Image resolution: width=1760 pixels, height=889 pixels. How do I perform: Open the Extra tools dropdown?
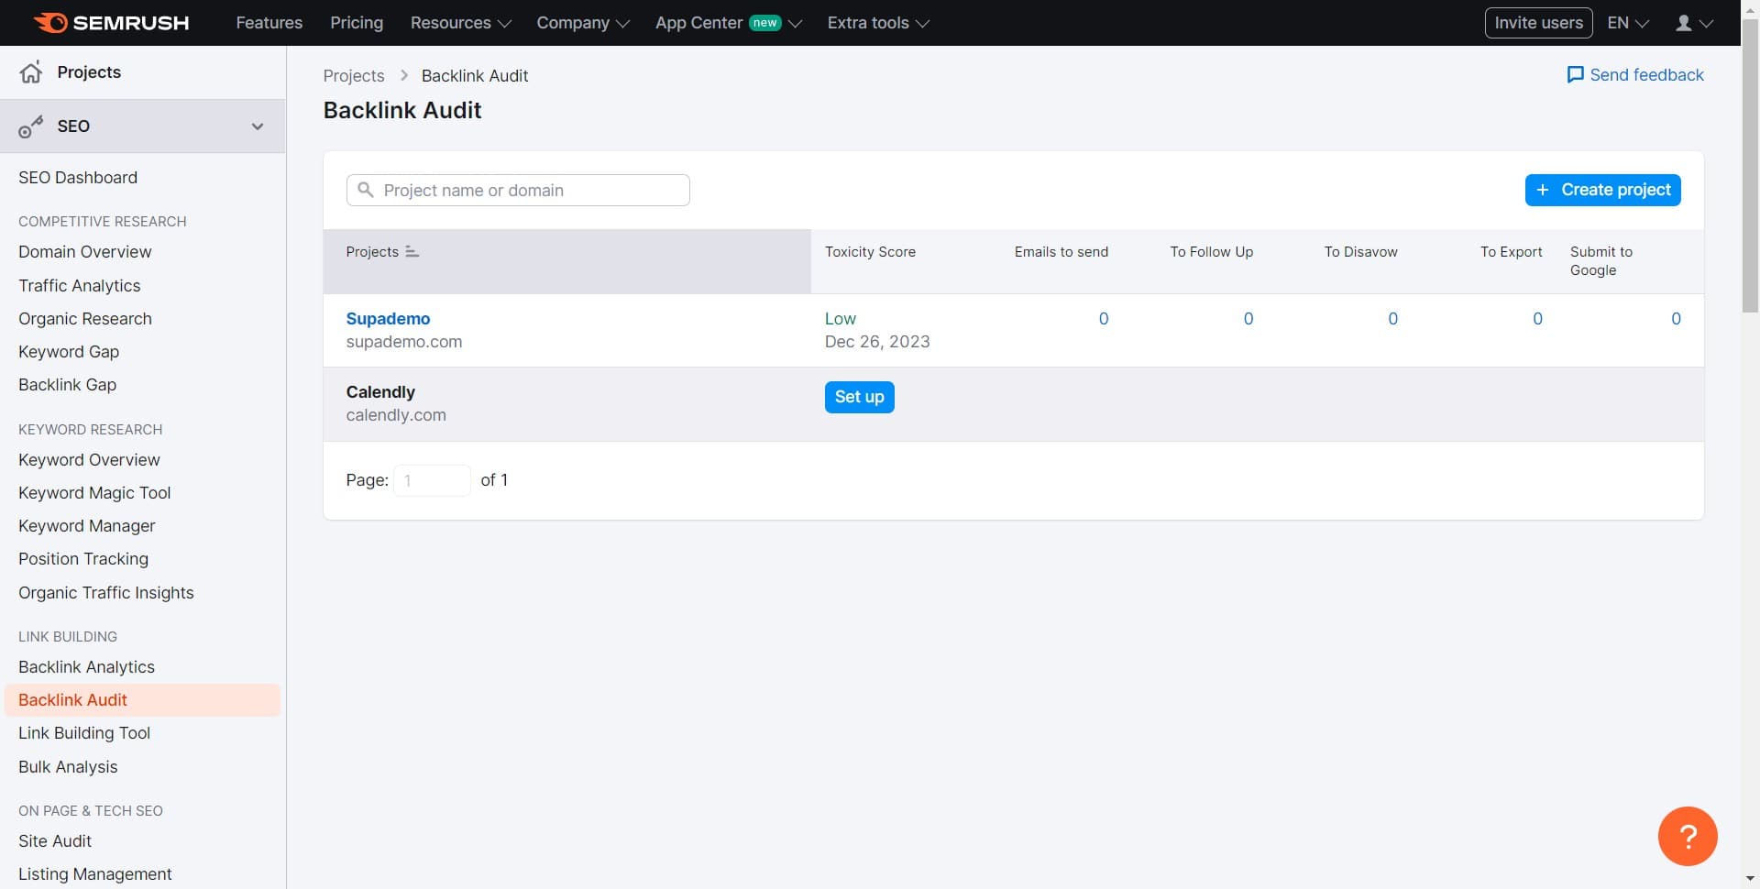pyautogui.click(x=876, y=22)
